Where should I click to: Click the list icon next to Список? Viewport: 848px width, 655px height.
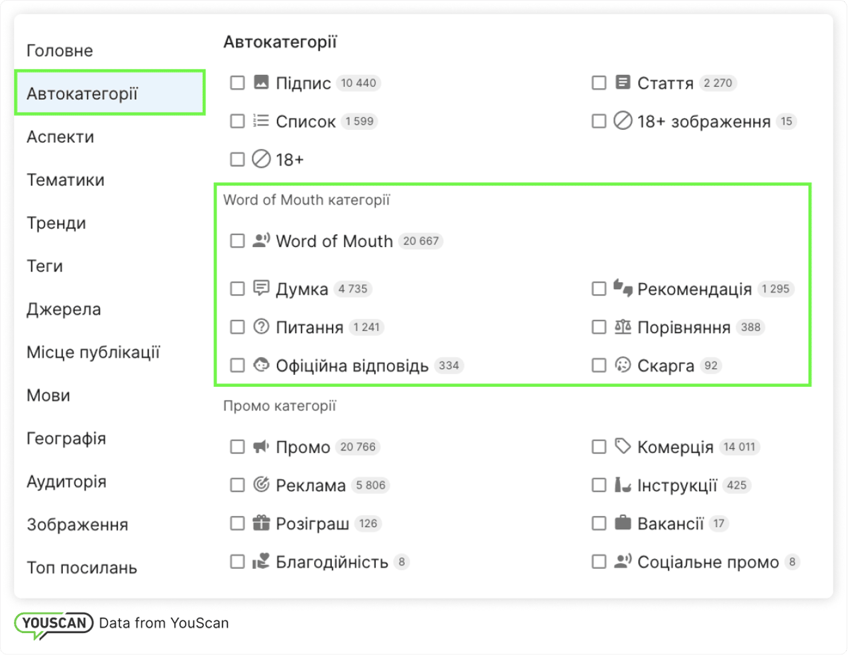tap(261, 121)
